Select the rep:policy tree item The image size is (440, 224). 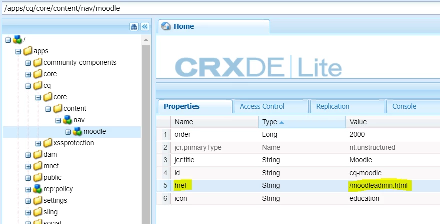coord(58,189)
